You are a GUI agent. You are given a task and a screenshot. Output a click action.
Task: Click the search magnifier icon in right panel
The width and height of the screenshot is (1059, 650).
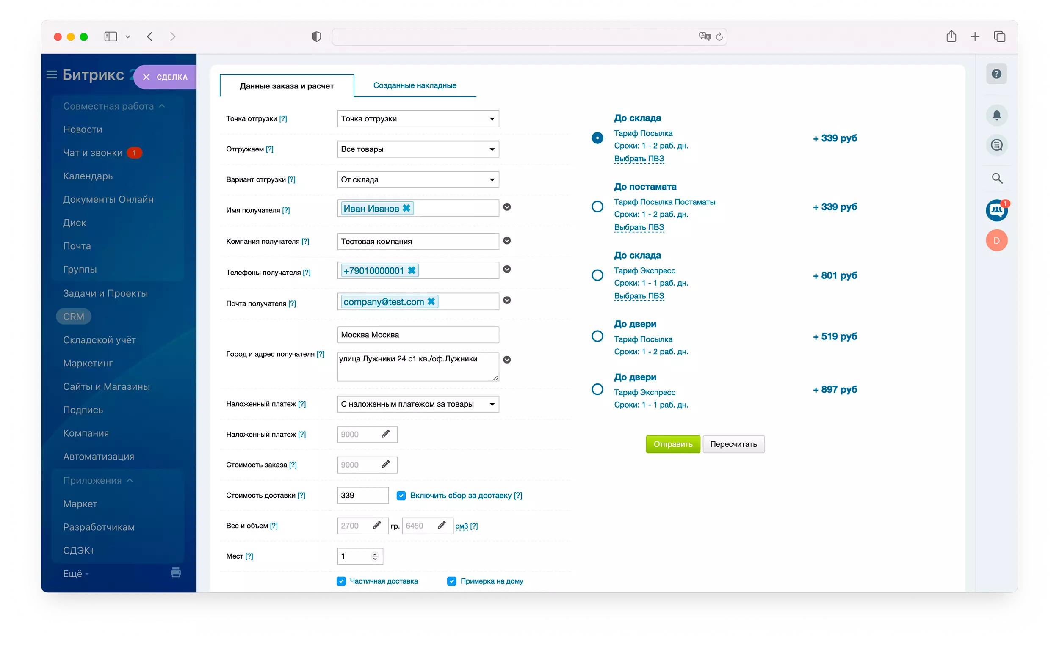[998, 179]
